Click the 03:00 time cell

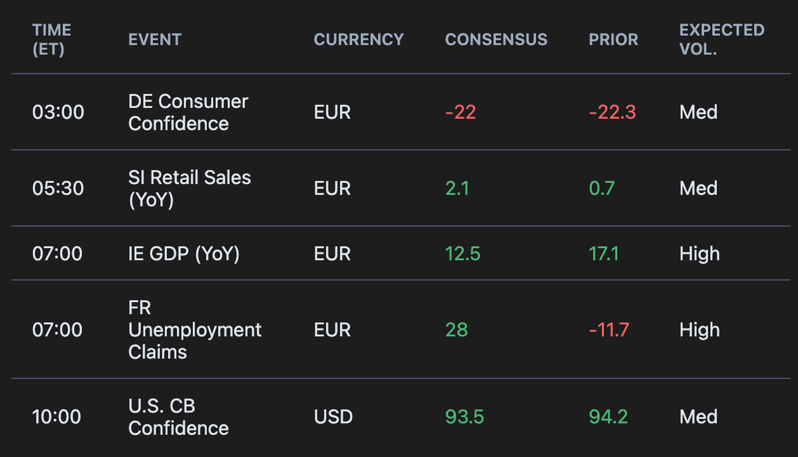point(58,112)
